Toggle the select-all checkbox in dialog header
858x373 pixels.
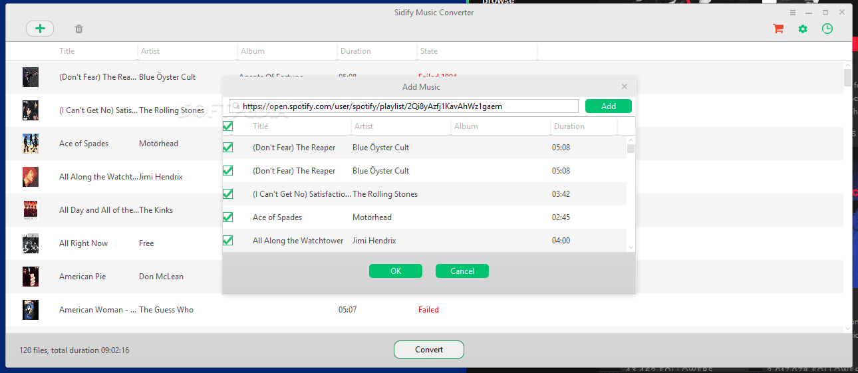[227, 126]
